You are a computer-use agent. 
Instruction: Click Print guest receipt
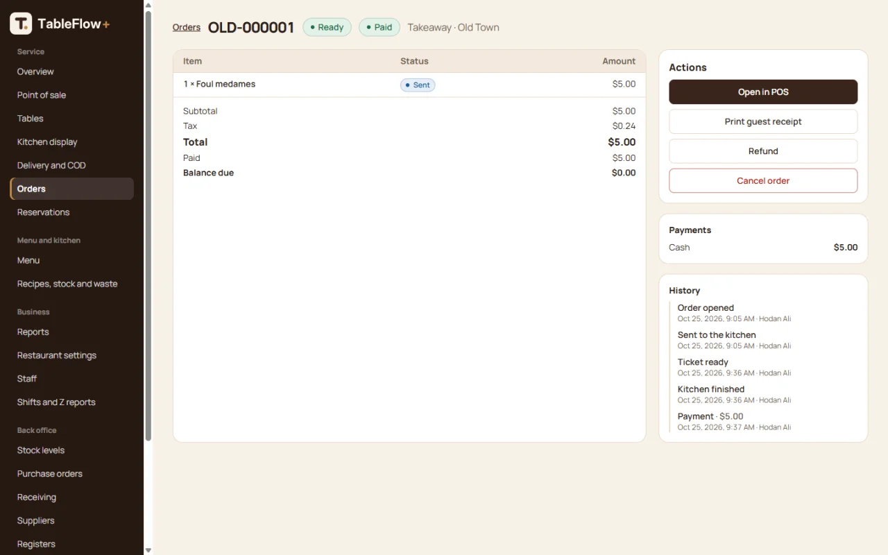[763, 121]
